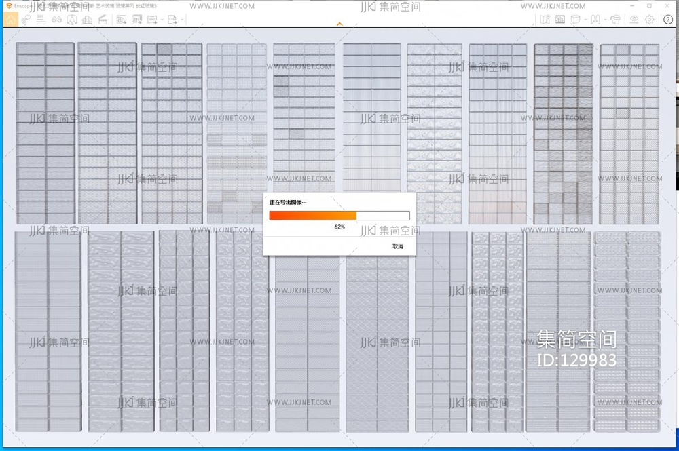Open the rendered image viewer icon
The height and width of the screenshot is (451, 679).
pyautogui.click(x=560, y=20)
